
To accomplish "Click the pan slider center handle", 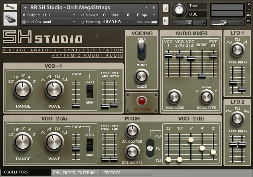I will pos(189,23).
